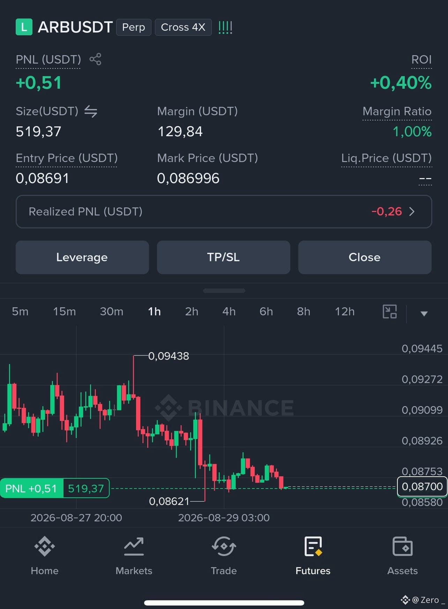This screenshot has width=448, height=609.
Task: Tap the 0,09438 high price marker
Action: coord(169,356)
